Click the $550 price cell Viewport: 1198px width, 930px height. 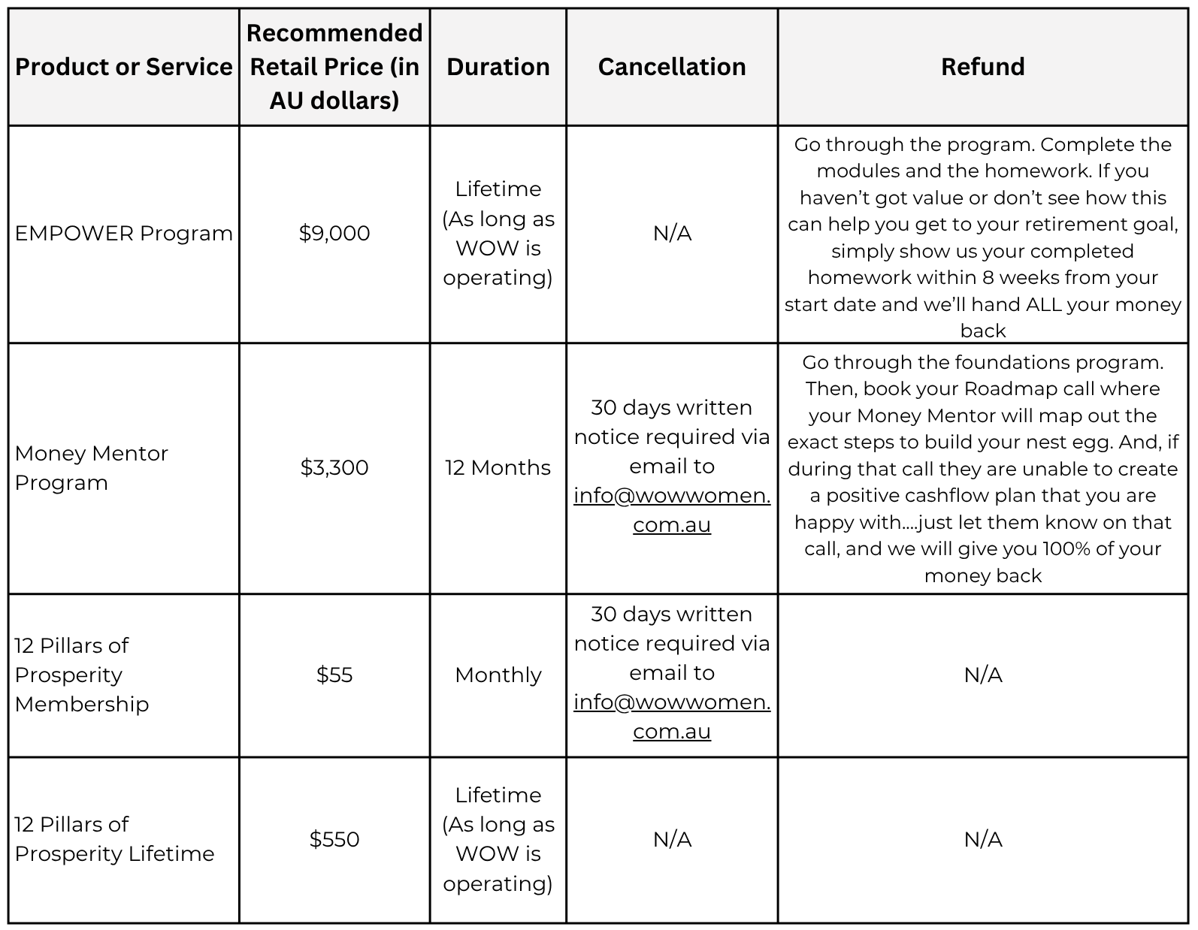pos(334,839)
